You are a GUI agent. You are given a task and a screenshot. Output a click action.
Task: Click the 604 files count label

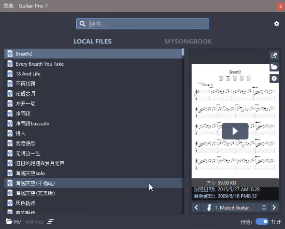[x=34, y=222]
